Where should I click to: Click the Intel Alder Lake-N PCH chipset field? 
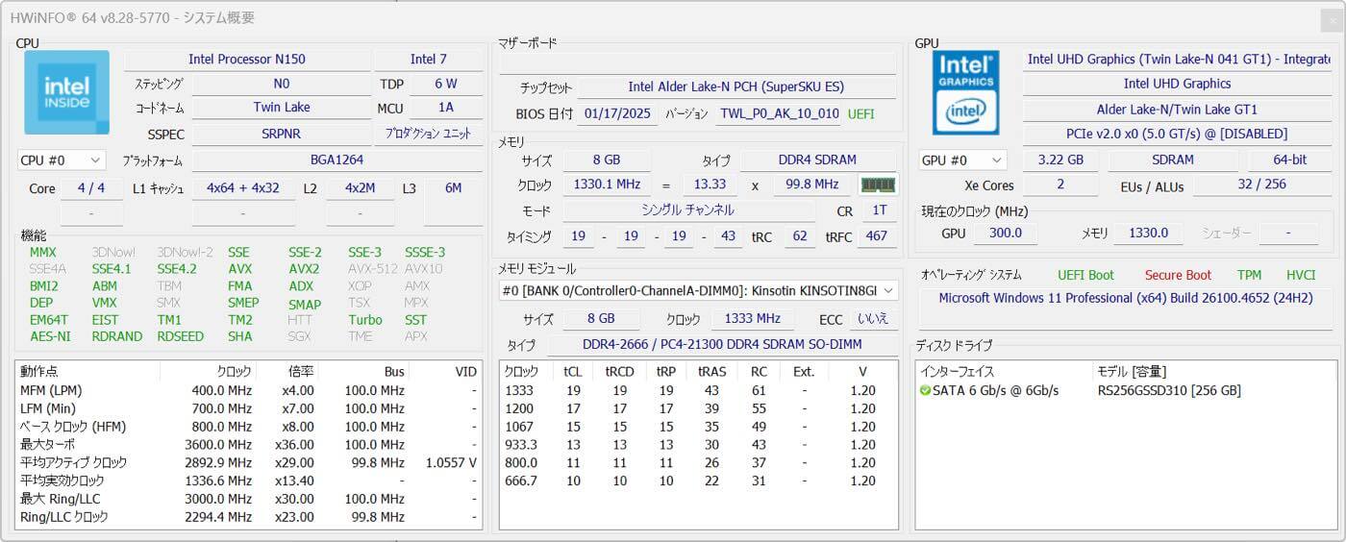(x=735, y=87)
